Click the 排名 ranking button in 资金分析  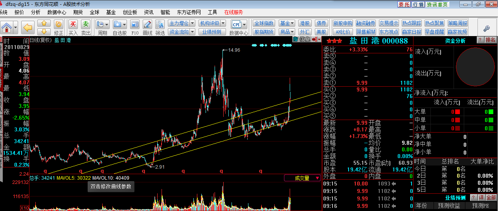click(491, 40)
